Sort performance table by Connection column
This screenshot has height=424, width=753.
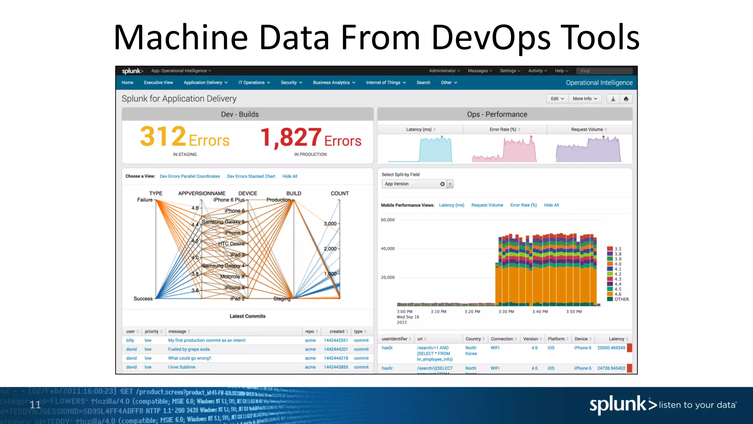tap(504, 339)
